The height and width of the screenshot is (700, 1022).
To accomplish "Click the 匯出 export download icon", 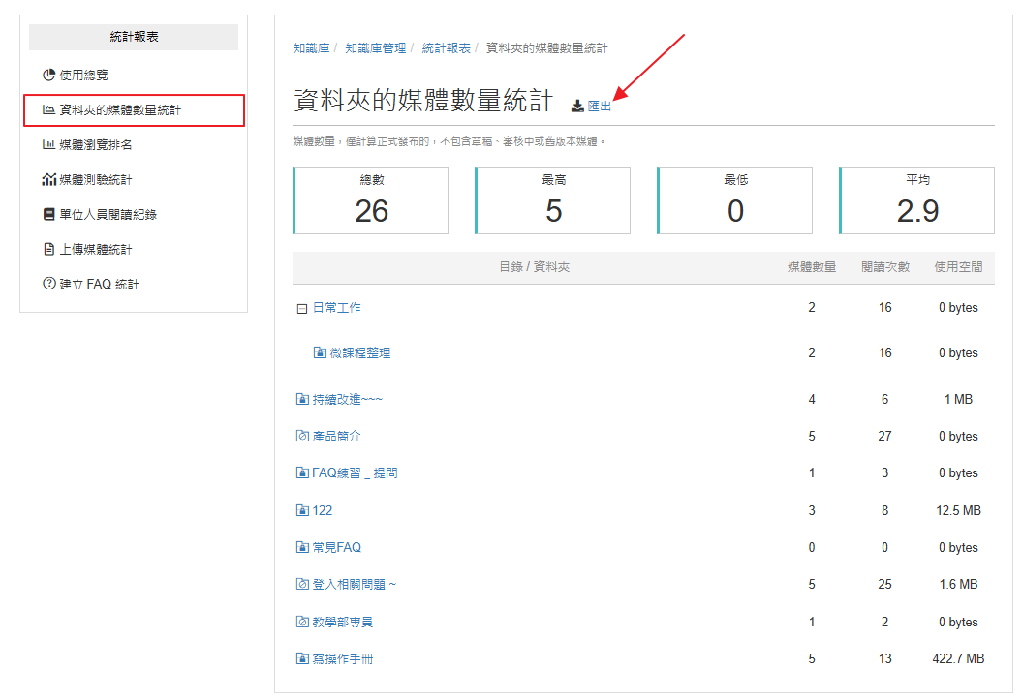I will [x=577, y=107].
